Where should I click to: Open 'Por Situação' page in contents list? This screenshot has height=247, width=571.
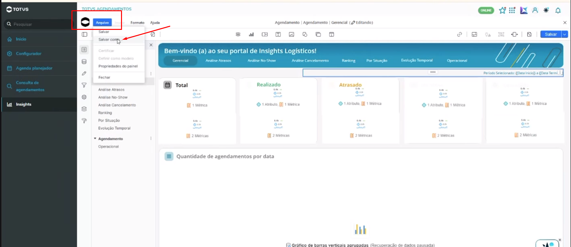click(x=109, y=120)
